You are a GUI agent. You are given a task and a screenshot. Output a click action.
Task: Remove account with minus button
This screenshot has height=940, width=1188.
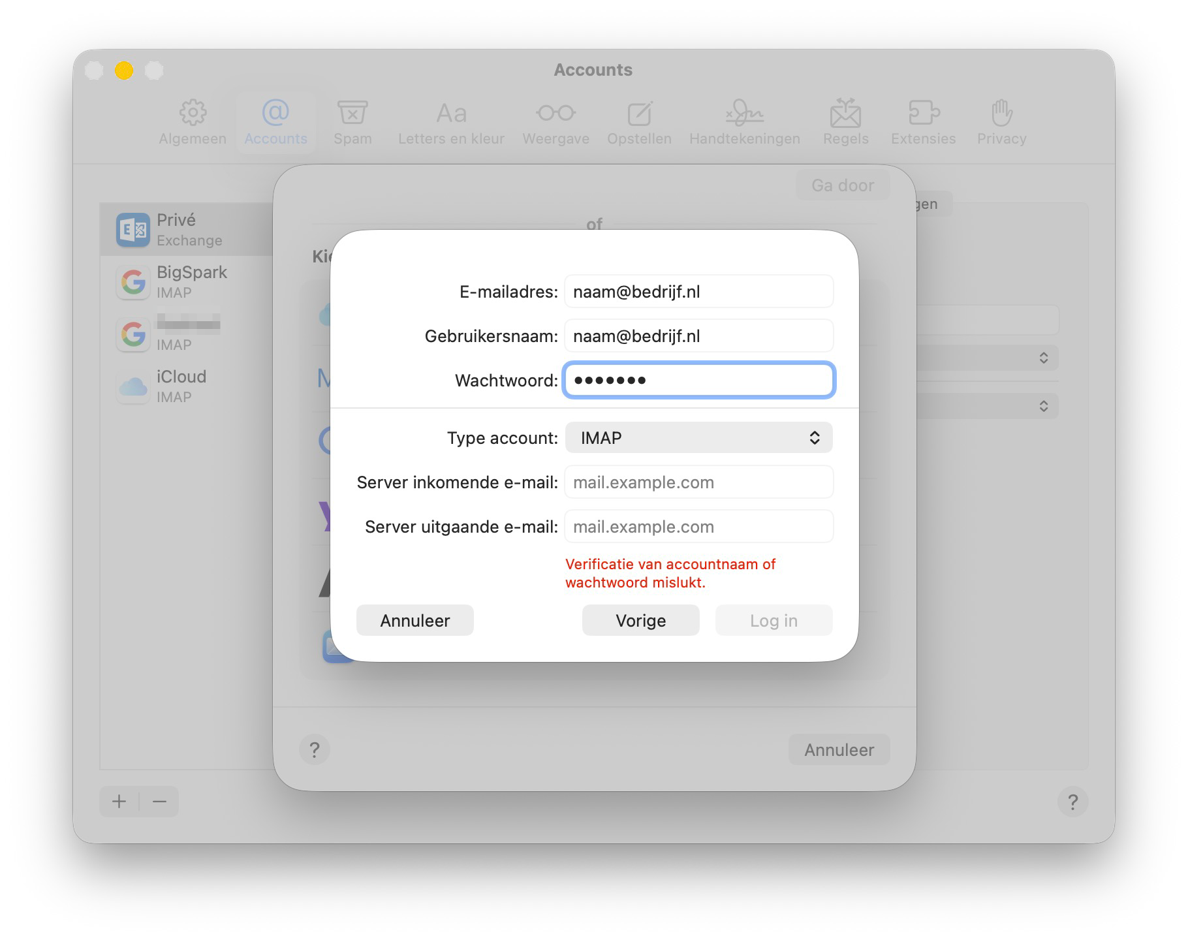(x=159, y=801)
